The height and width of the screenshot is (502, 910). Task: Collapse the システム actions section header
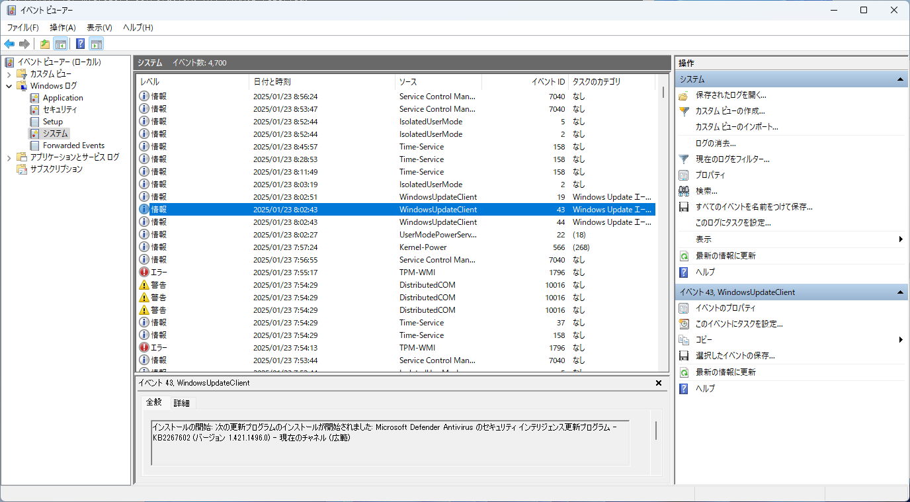tap(900, 79)
